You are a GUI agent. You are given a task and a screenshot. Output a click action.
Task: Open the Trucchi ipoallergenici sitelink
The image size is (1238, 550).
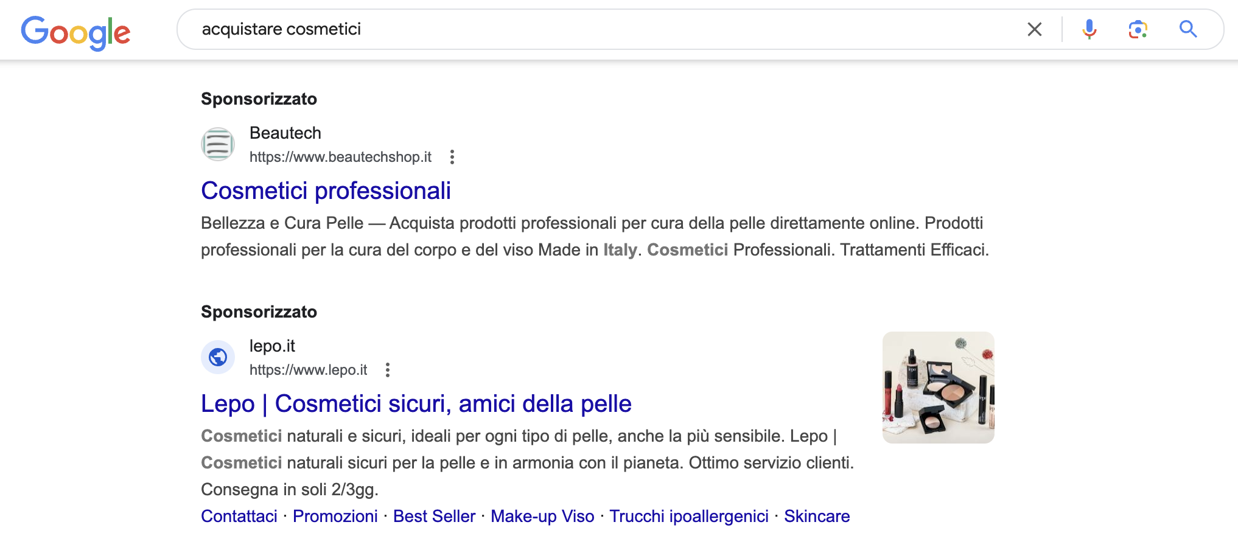(x=689, y=516)
